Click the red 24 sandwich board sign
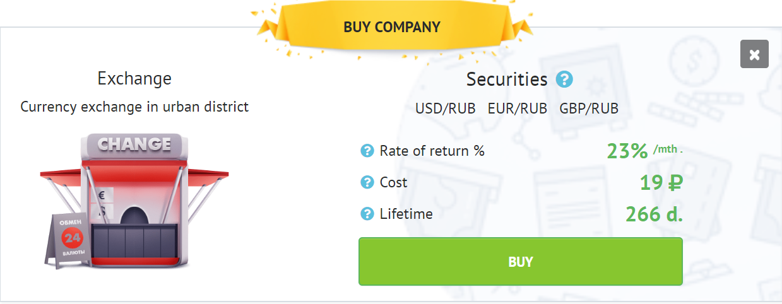 tap(70, 240)
